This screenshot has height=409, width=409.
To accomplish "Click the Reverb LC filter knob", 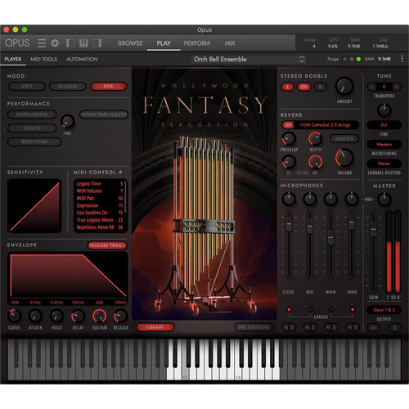I will coord(289,162).
